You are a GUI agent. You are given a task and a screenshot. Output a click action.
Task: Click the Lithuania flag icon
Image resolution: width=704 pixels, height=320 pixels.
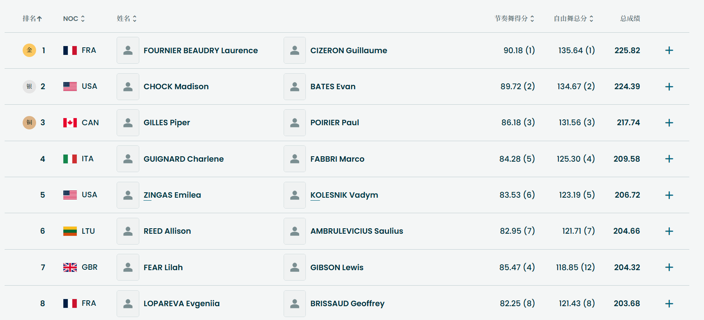pyautogui.click(x=70, y=231)
